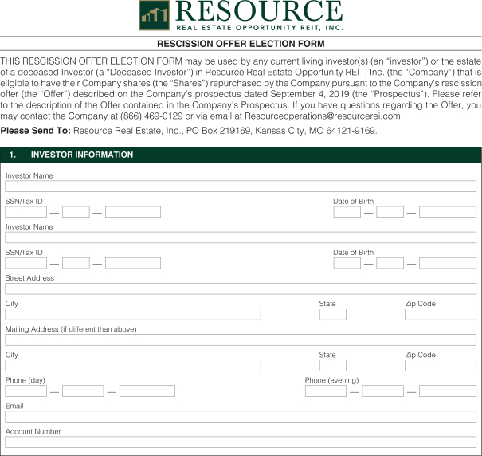Click the Mailing Address input field

(x=241, y=340)
